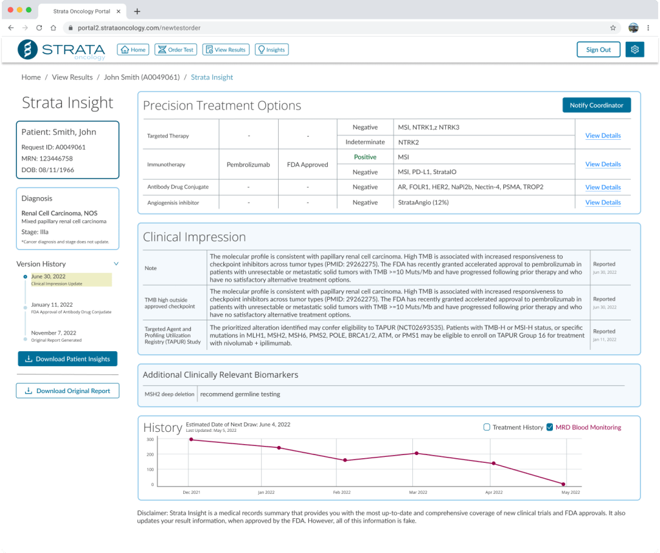
Task: Select the January 11, 2022 version
Action: pyautogui.click(x=52, y=305)
